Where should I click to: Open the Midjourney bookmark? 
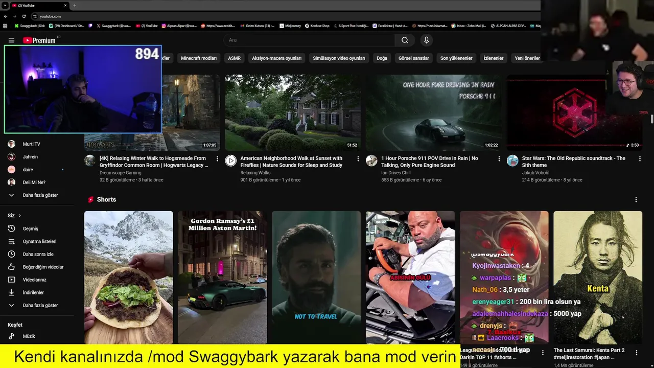point(290,26)
